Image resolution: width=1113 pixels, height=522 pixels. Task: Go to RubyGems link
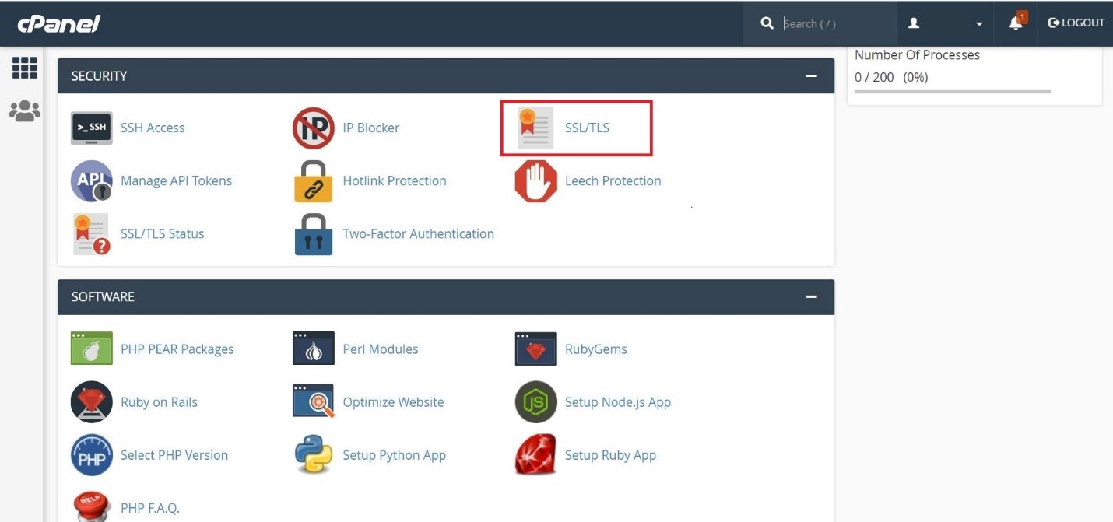(596, 349)
